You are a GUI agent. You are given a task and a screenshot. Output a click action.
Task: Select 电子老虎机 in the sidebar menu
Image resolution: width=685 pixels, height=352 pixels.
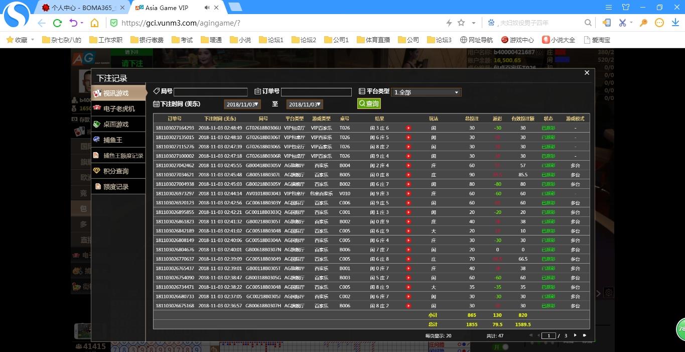point(118,108)
